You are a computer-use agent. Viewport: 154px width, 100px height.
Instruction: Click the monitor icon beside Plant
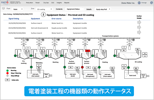pos(3,9)
